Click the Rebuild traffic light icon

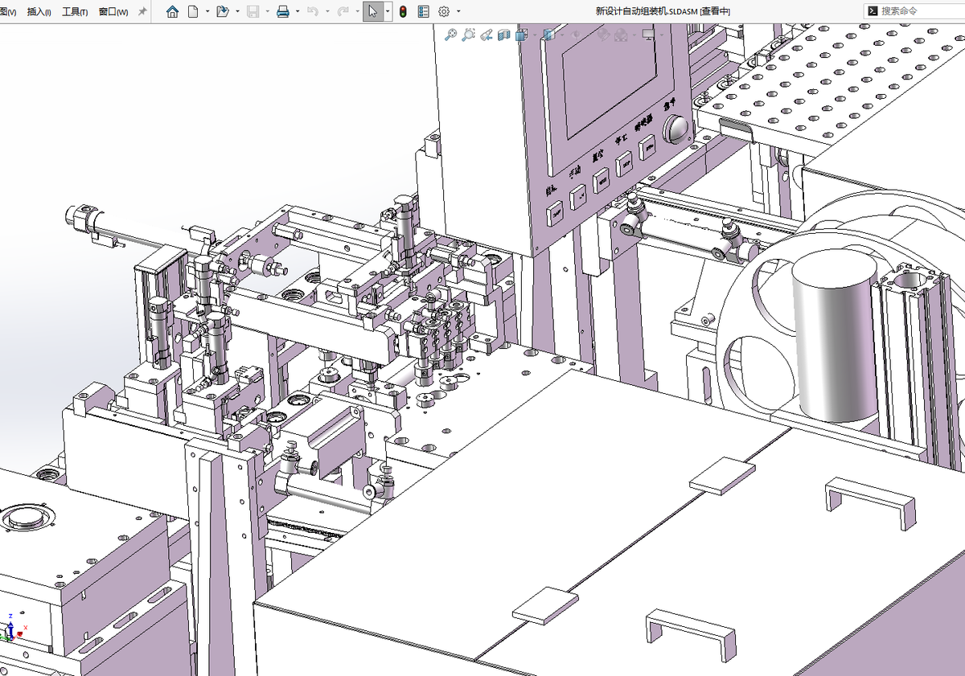point(403,11)
